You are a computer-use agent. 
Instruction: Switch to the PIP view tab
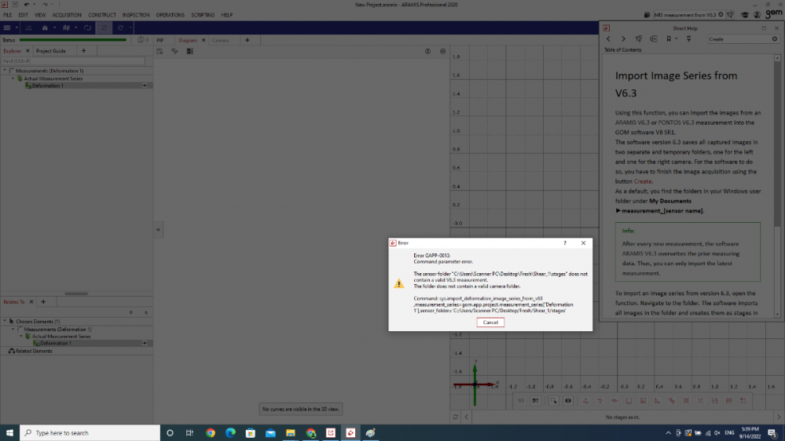click(x=160, y=41)
